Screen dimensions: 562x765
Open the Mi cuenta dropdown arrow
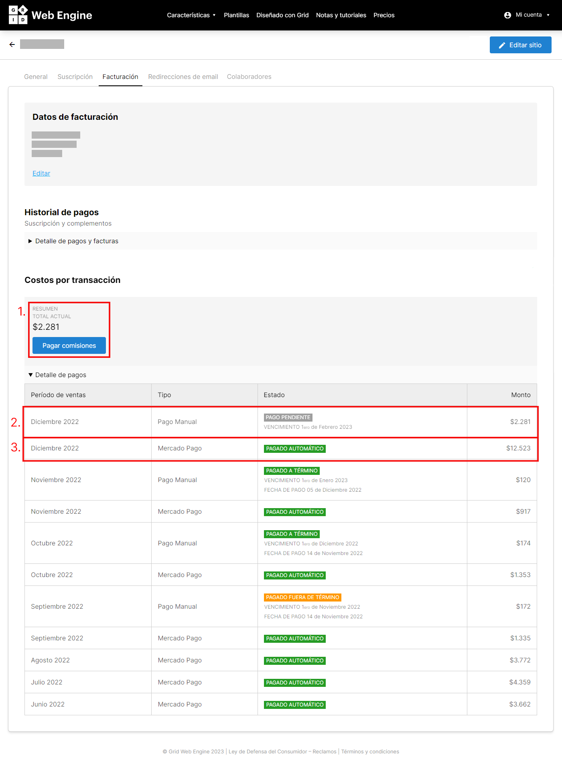pos(548,15)
